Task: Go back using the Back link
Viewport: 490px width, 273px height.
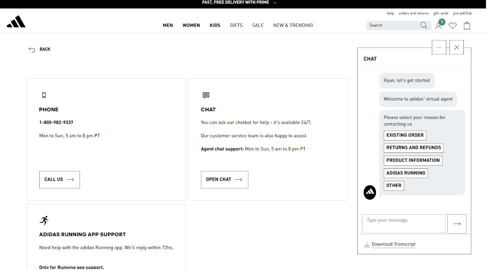Action: point(45,49)
